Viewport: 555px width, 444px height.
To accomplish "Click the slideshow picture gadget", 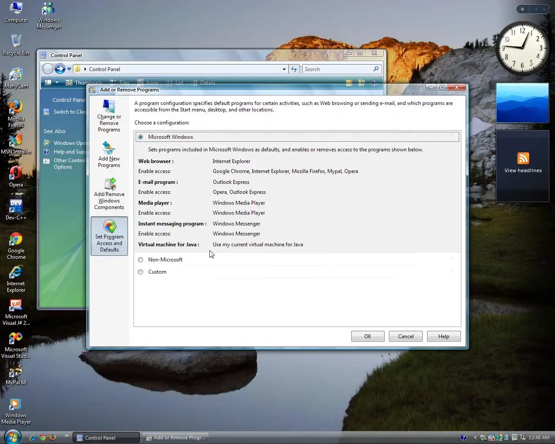I will click(522, 103).
